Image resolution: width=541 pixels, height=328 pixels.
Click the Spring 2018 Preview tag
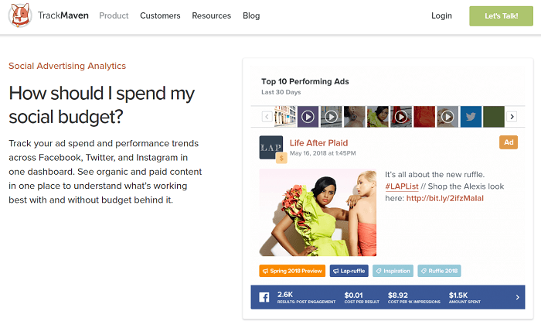[291, 271]
